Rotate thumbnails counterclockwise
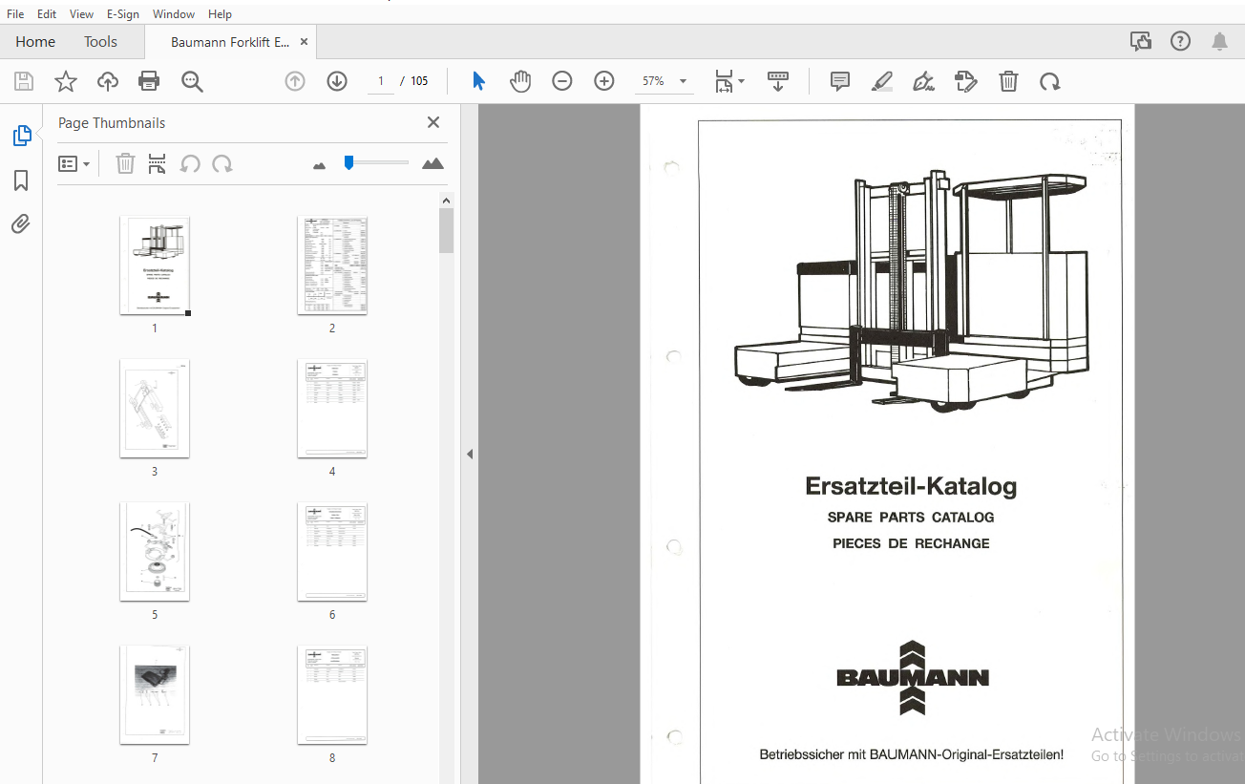Viewport: 1245px width, 784px height. click(190, 164)
